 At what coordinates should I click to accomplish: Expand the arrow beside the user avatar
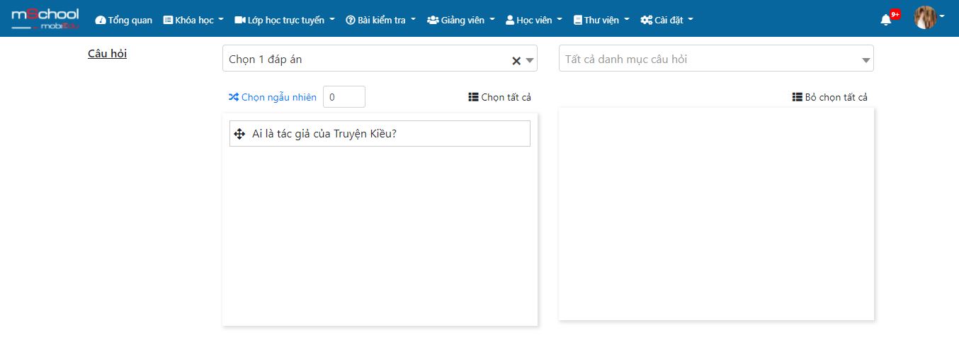(x=942, y=16)
